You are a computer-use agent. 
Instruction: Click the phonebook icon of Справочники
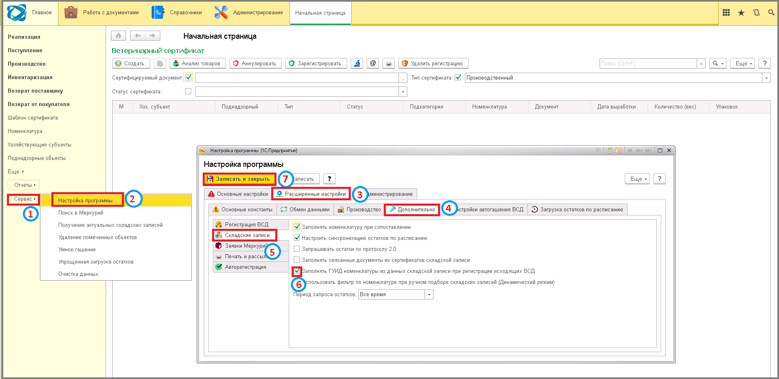click(x=157, y=13)
